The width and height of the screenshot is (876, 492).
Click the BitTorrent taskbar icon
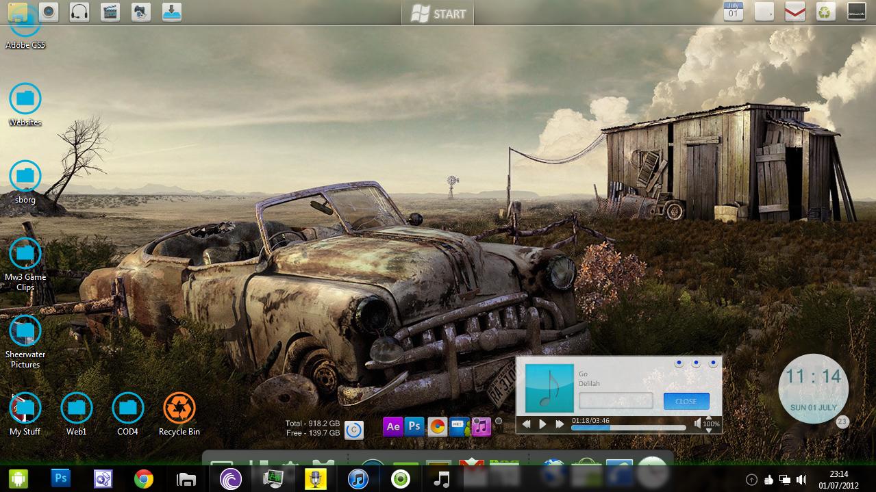(231, 479)
